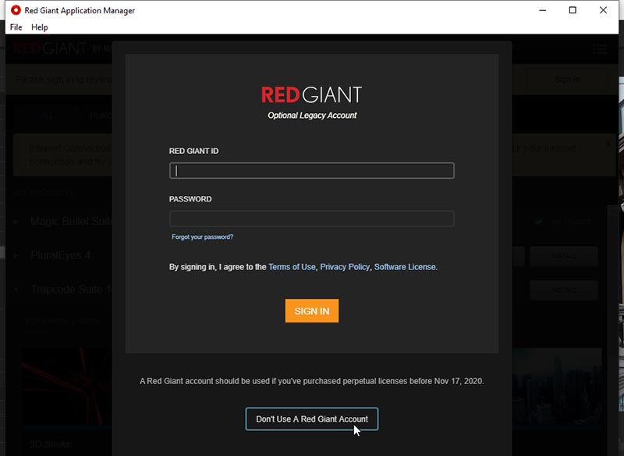Open the Terms of Use link

coord(292,267)
